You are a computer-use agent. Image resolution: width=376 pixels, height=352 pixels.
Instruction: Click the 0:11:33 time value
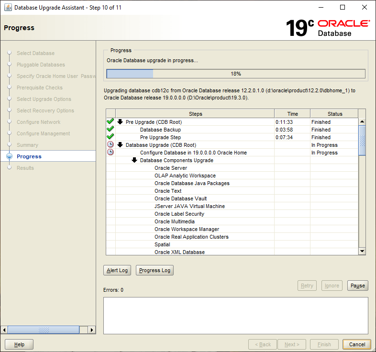(284, 122)
